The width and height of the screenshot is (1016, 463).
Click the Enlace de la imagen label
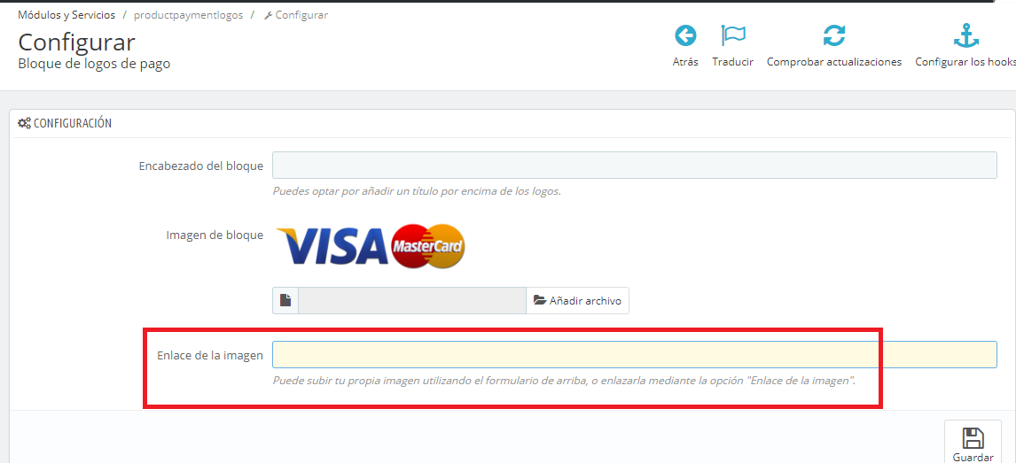click(x=210, y=356)
